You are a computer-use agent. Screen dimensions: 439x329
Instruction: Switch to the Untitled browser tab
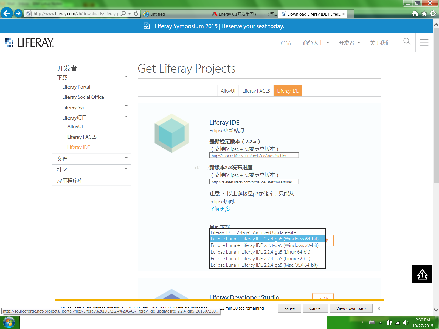coord(176,14)
